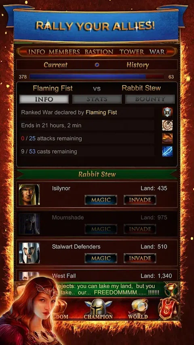Screen dimensions: 194x345
Task: Open Isilynor's portrait thumbnail
Action: 29,195
